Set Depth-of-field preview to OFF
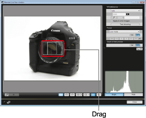The width and height of the screenshot is (146, 118). tap(138, 45)
